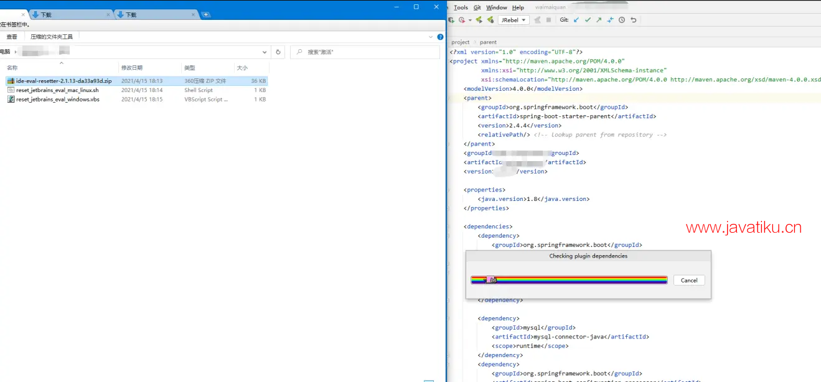Click the grayed-out stop square icon
Image resolution: width=821 pixels, height=382 pixels.
tap(548, 20)
